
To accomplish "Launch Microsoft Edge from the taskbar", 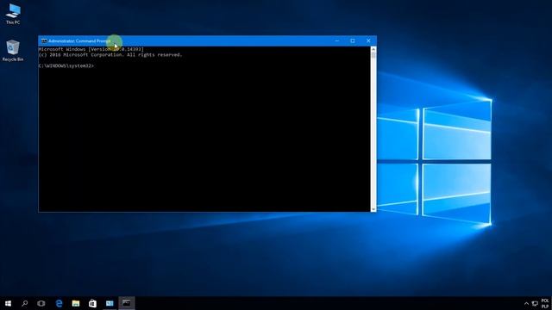I will 59,303.
